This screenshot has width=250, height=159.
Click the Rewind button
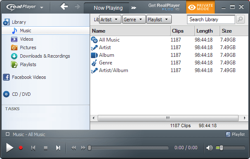click(74, 148)
